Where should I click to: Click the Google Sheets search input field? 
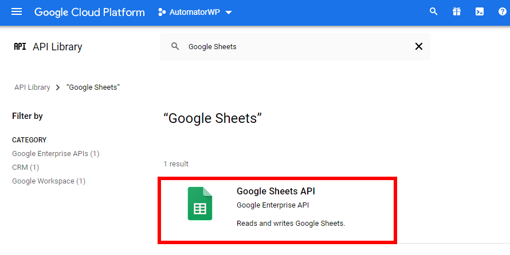tap(287, 47)
